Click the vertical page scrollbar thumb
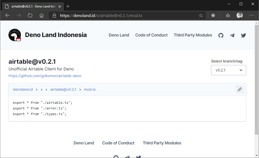 pyautogui.click(x=256, y=80)
